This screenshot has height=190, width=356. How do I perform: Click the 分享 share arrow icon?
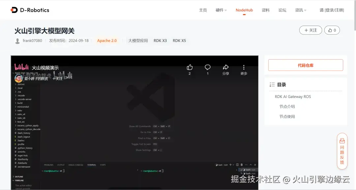point(225,67)
